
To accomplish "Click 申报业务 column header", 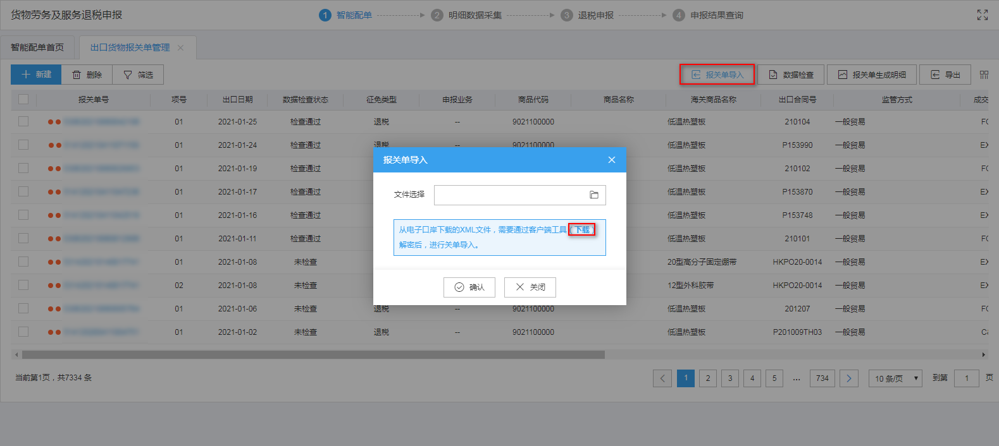I will pyautogui.click(x=457, y=100).
